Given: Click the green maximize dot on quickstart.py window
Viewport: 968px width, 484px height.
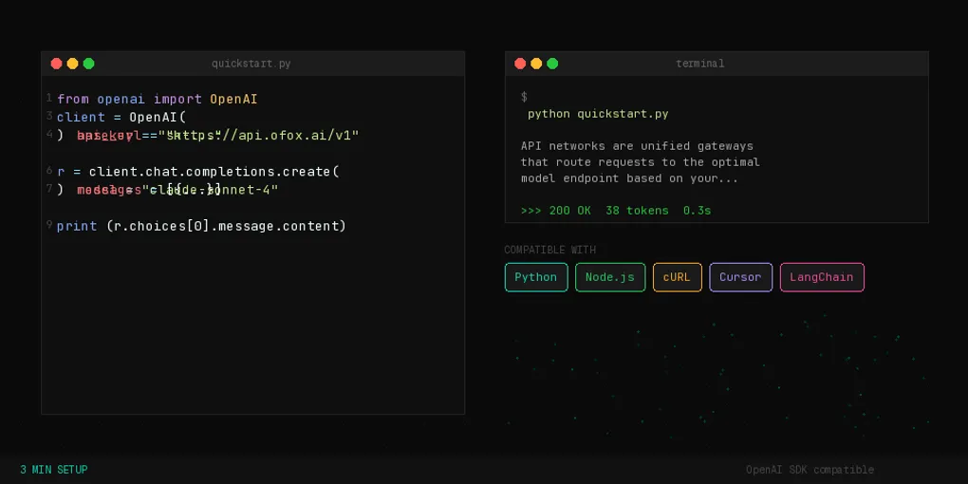Looking at the screenshot, I should (x=89, y=64).
